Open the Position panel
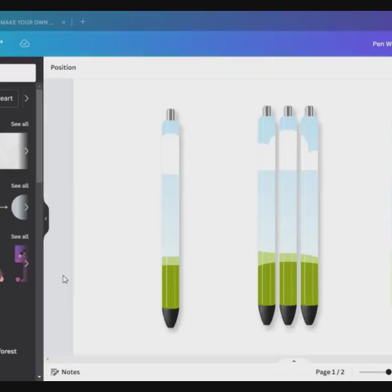The height and width of the screenshot is (392, 392). click(63, 67)
